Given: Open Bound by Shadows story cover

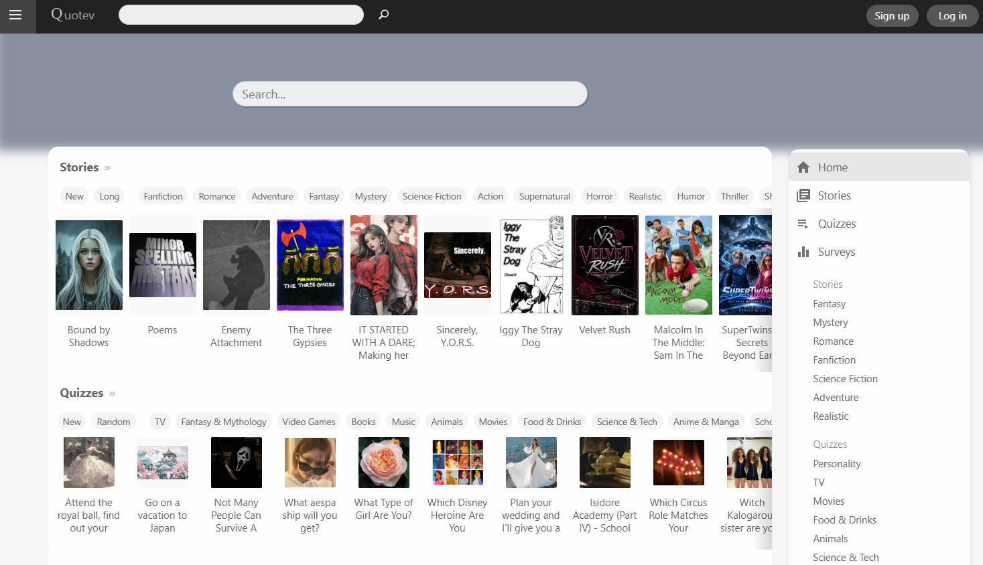Looking at the screenshot, I should pos(89,265).
